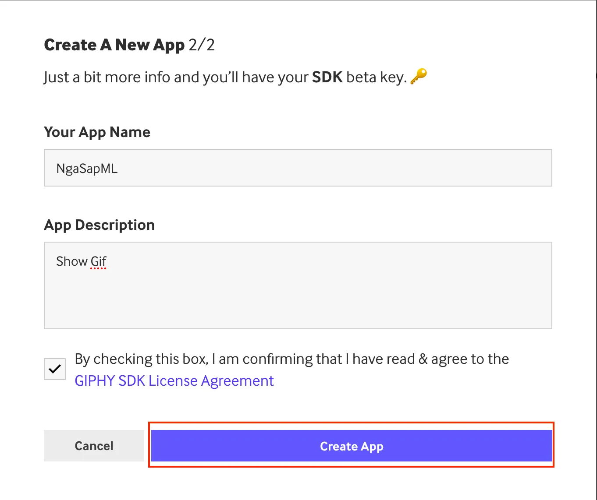Screen dimensions: 597x500
Task: Click the Your App Name label
Action: click(97, 132)
